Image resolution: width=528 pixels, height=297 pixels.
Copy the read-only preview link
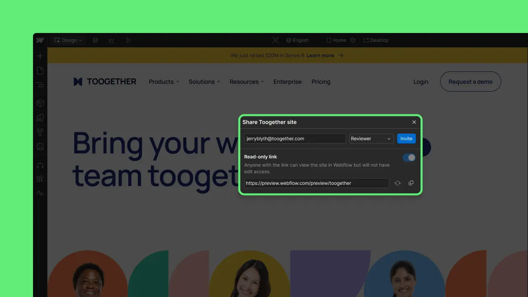coord(411,183)
